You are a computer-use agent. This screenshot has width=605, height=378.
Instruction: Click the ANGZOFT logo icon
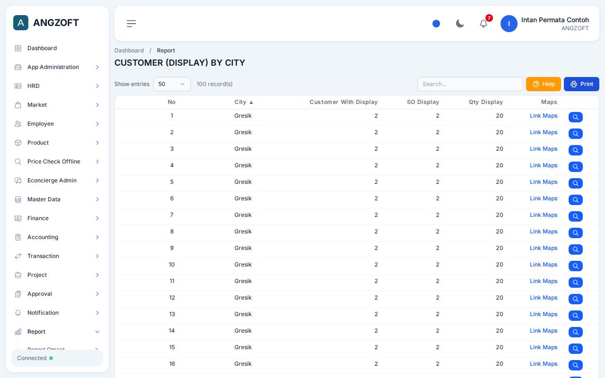click(21, 23)
